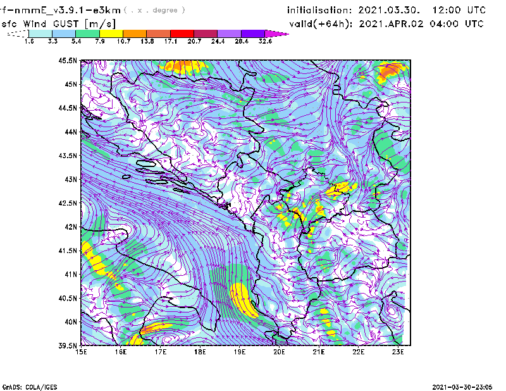The image size is (506, 391).
Task: Select the yellow 7.9–10.7 legend swatch
Action: [x=111, y=34]
